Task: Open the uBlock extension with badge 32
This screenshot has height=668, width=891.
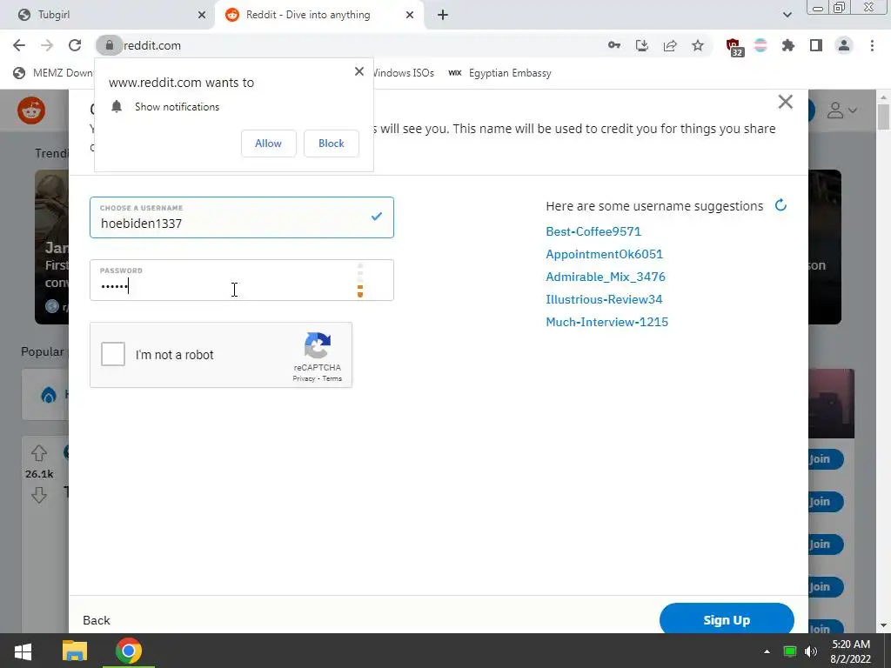Action: click(734, 47)
